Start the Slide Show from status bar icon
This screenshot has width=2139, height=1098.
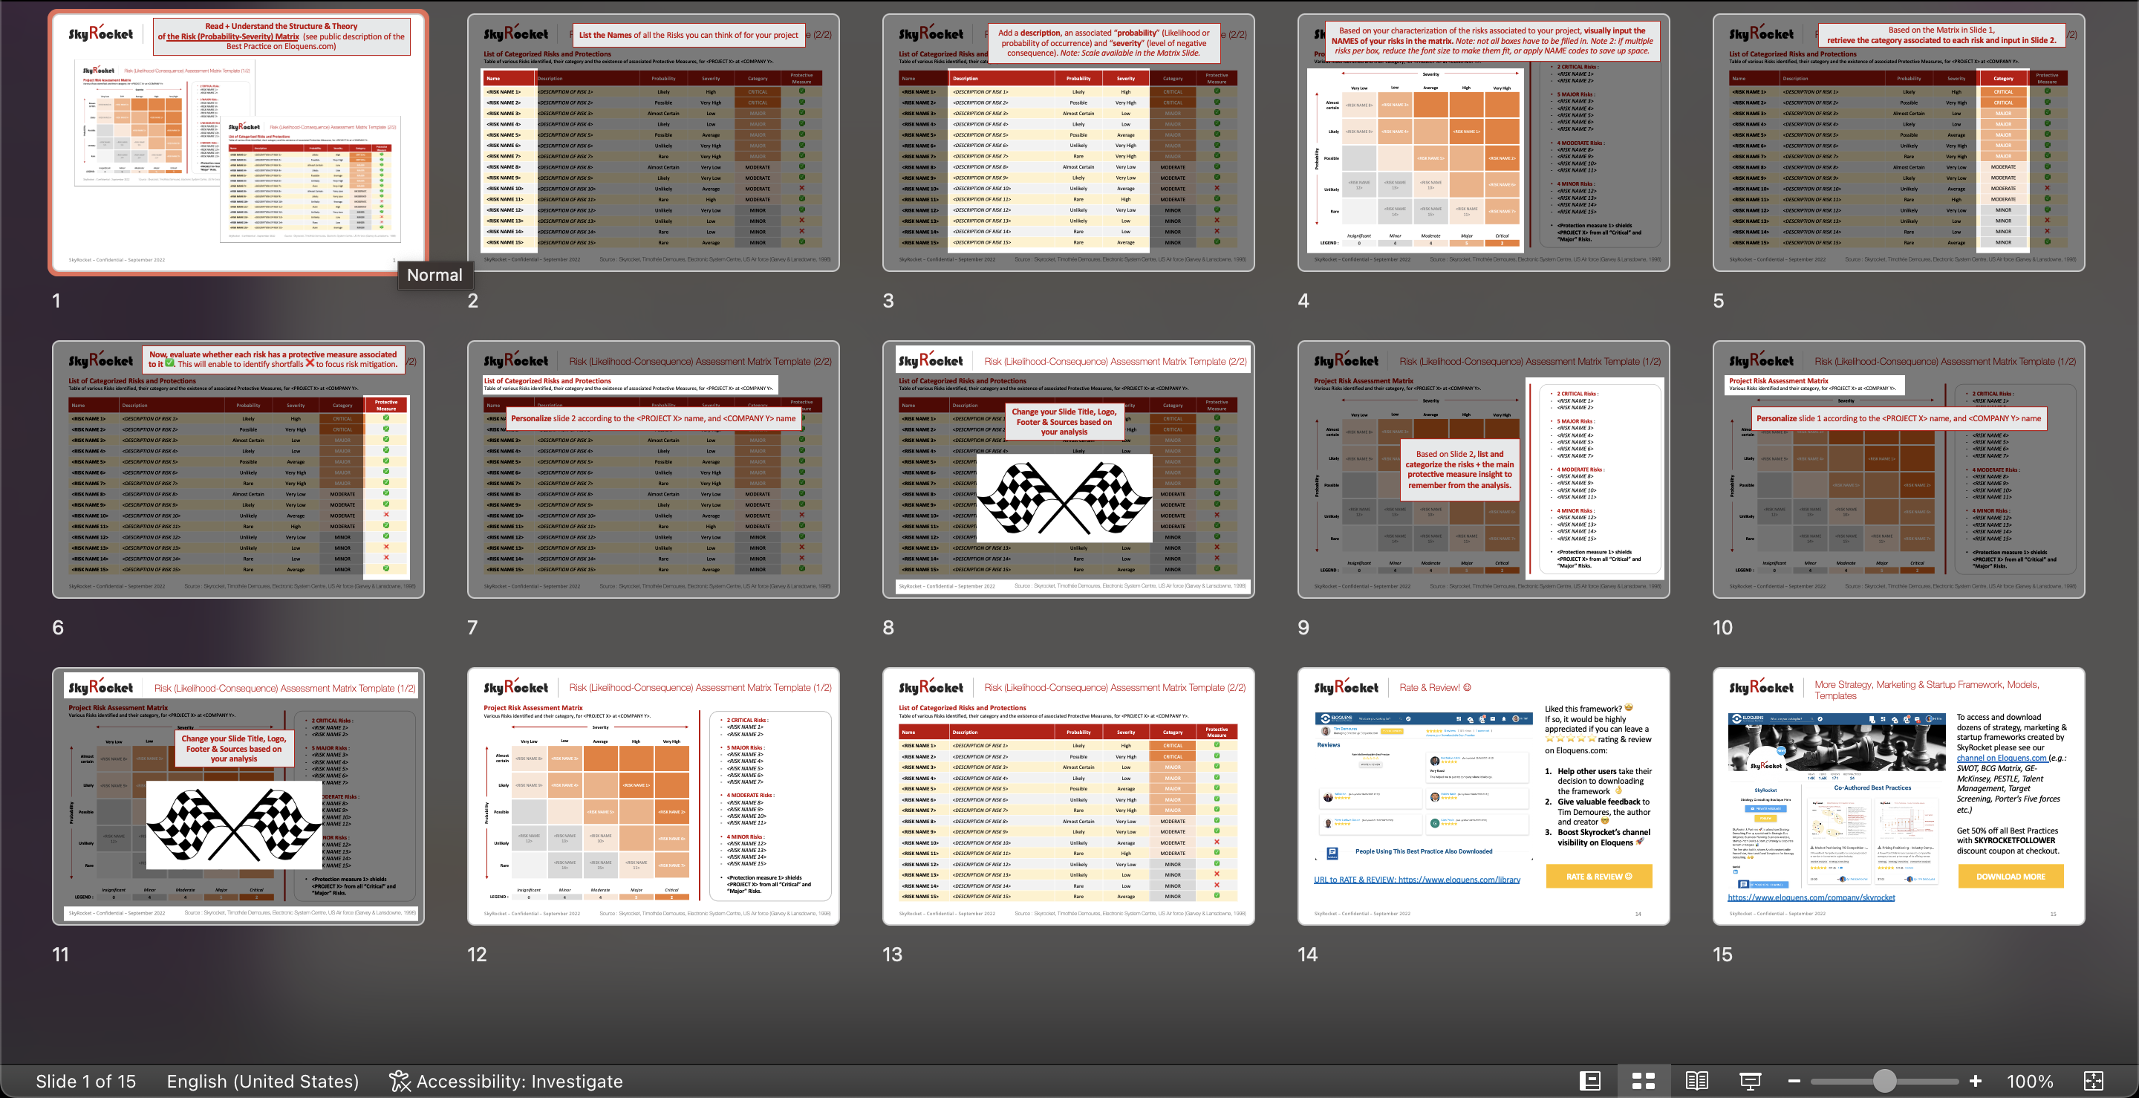[x=1751, y=1081]
